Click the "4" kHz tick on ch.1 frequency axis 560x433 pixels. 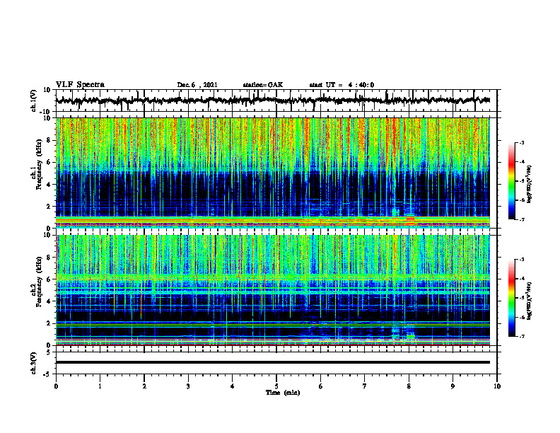(x=50, y=185)
